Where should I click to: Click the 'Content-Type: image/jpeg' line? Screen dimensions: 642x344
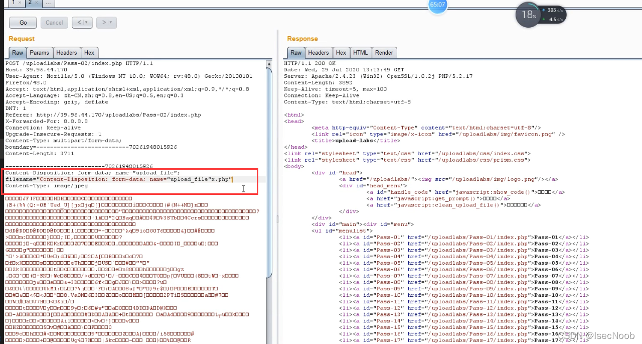[x=47, y=185]
